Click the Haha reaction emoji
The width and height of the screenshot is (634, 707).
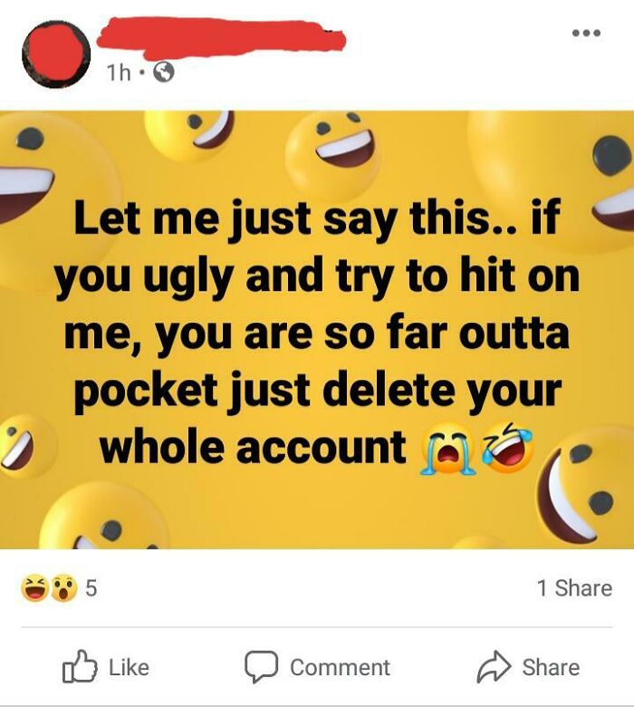tap(35, 588)
